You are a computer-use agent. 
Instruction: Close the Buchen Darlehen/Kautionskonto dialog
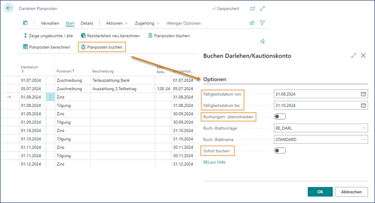363,55
